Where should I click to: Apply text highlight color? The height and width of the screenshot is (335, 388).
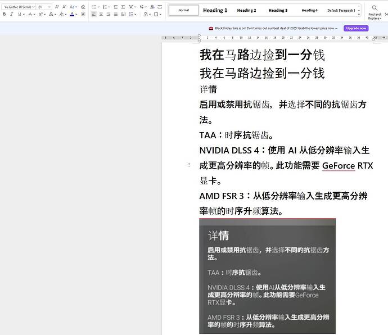coord(61,15)
